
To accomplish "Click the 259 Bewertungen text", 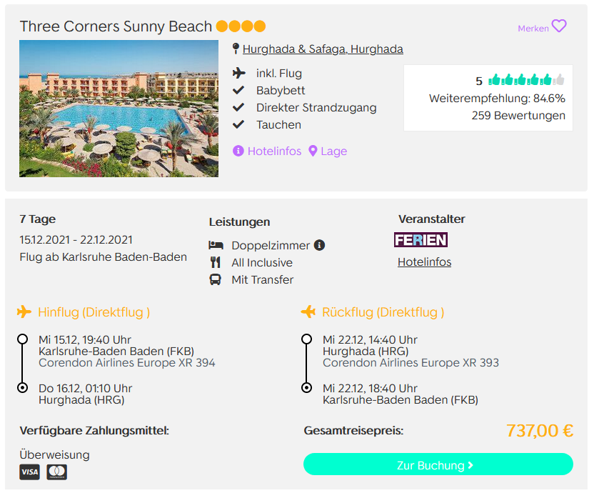I will click(x=518, y=116).
